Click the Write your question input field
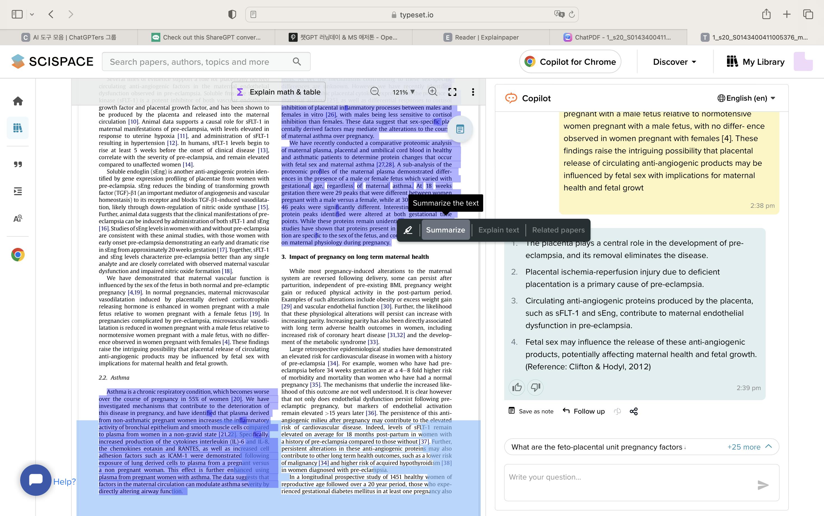The height and width of the screenshot is (516, 824). click(x=628, y=482)
